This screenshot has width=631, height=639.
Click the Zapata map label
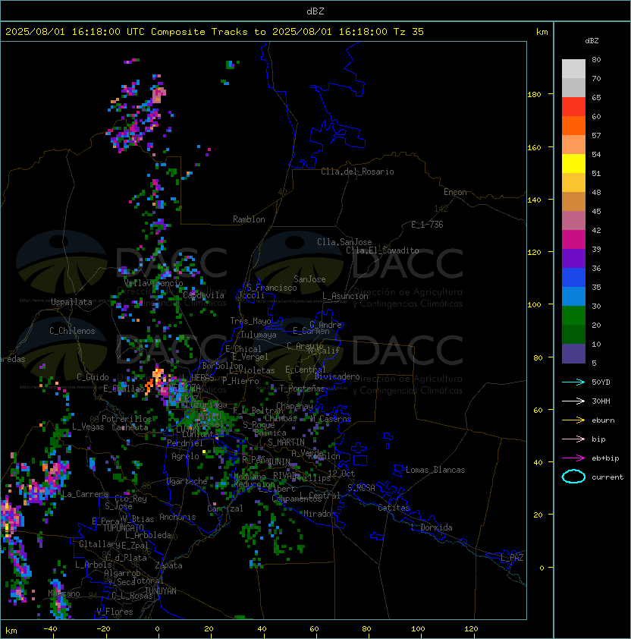point(168,565)
